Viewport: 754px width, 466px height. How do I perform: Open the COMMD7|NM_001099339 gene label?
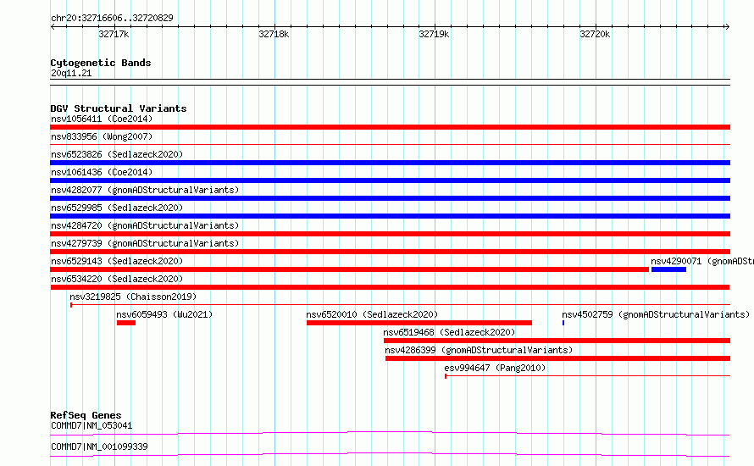click(99, 447)
